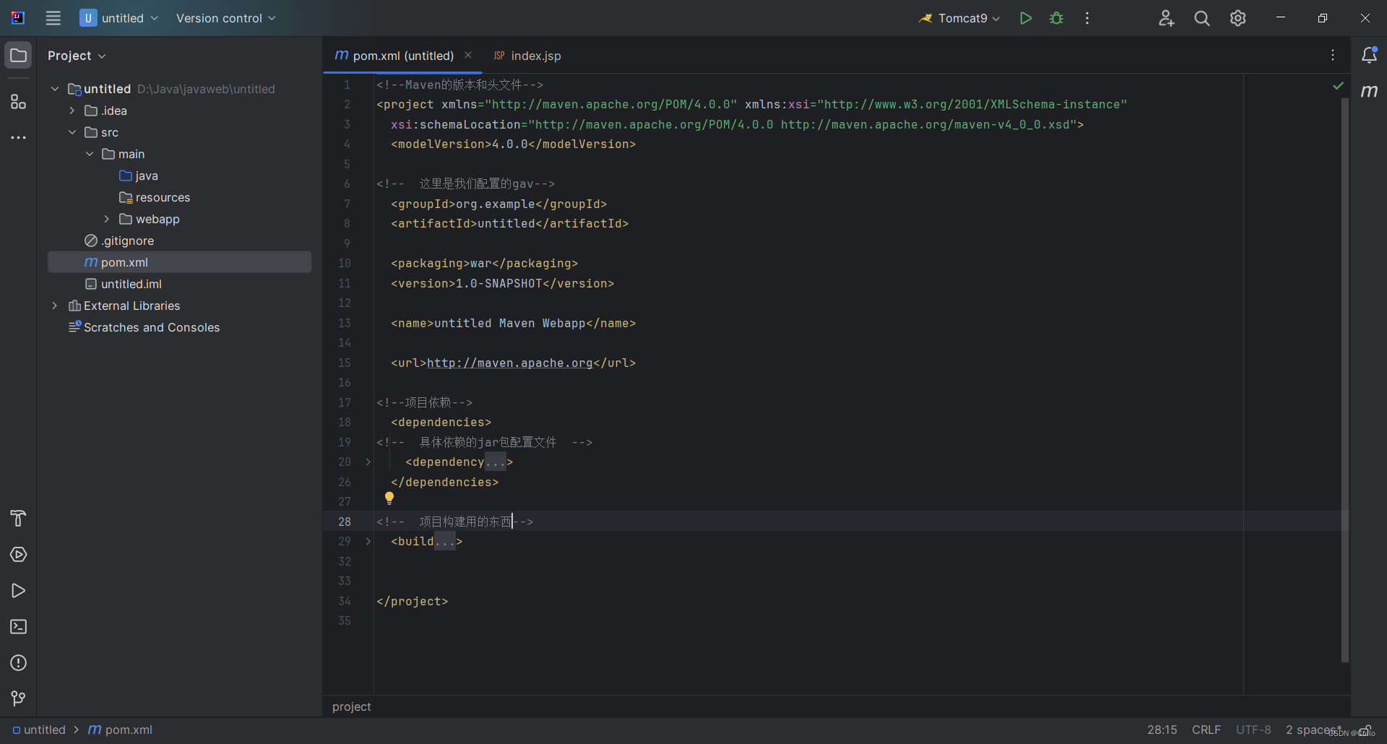Unfold the dependency block

coord(368,462)
